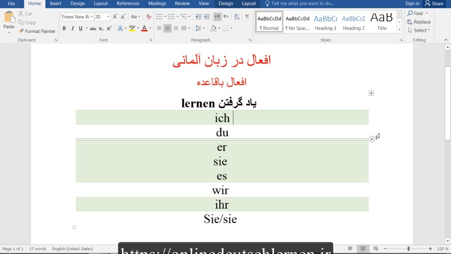The image size is (451, 254).
Task: Click the Replace button
Action: coord(419,22)
